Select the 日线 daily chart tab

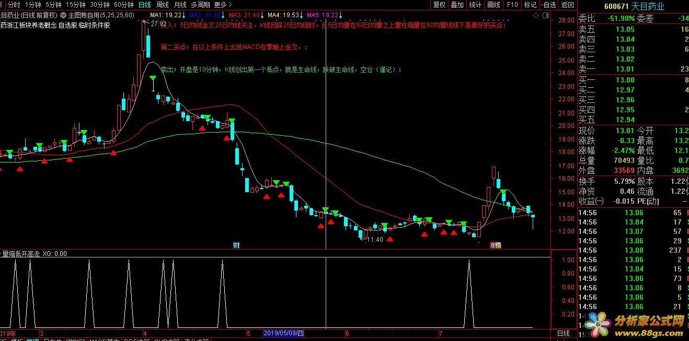tap(145, 5)
